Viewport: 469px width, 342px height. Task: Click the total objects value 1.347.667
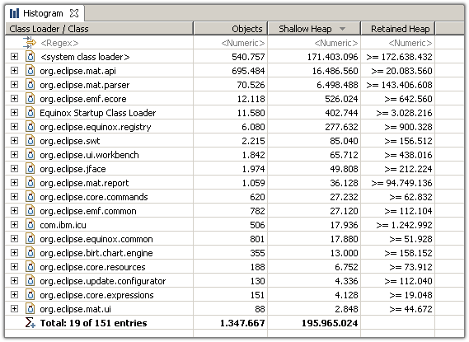click(242, 323)
